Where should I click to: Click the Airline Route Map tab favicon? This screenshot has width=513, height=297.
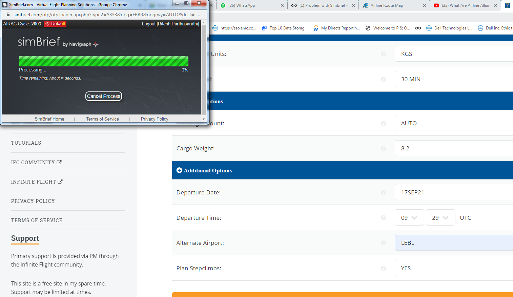click(365, 5)
